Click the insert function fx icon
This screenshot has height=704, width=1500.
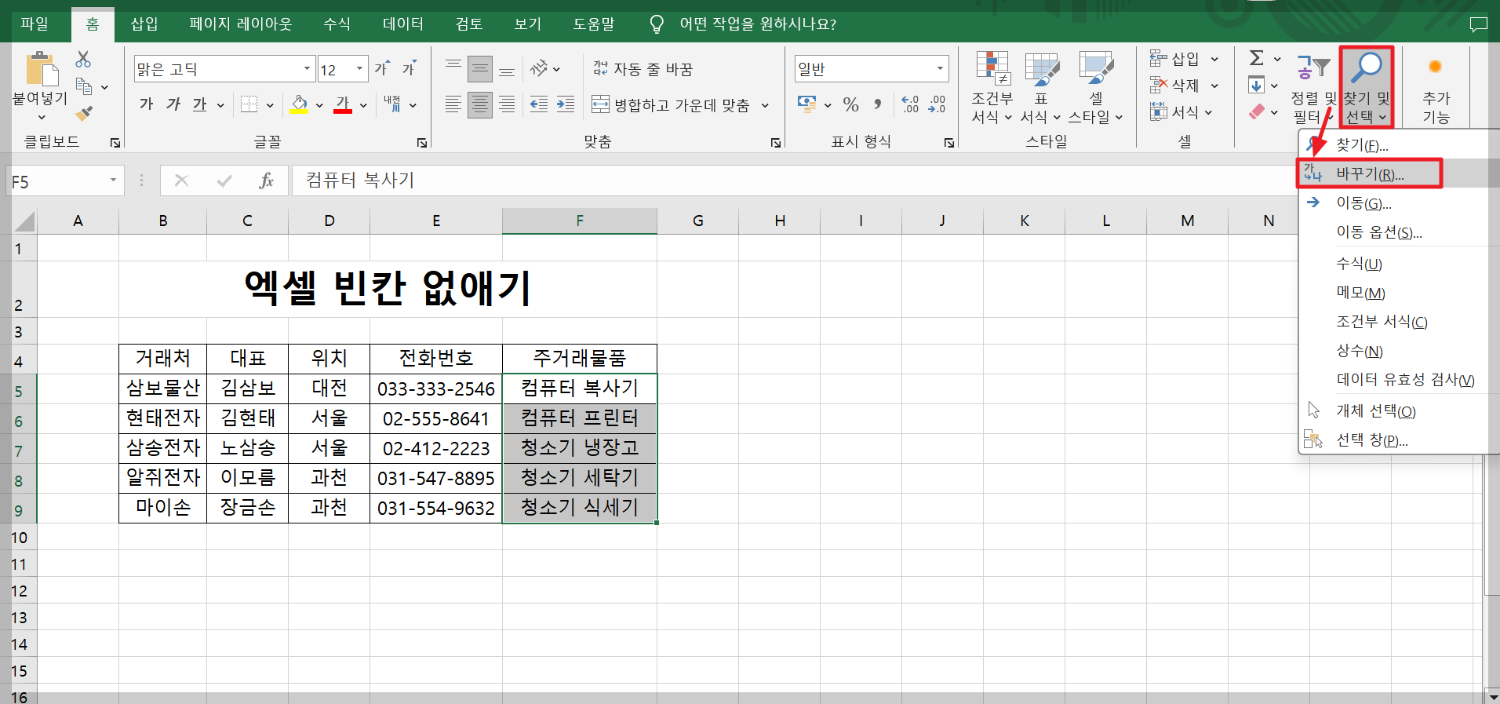[x=266, y=181]
